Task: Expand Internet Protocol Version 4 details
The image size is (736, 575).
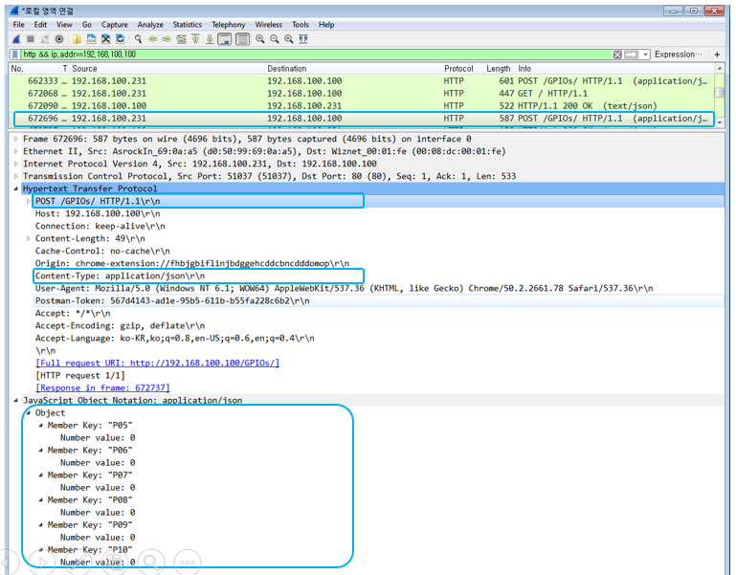Action: coord(16,164)
